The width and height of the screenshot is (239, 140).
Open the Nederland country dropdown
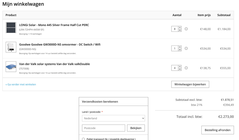click(x=114, y=118)
